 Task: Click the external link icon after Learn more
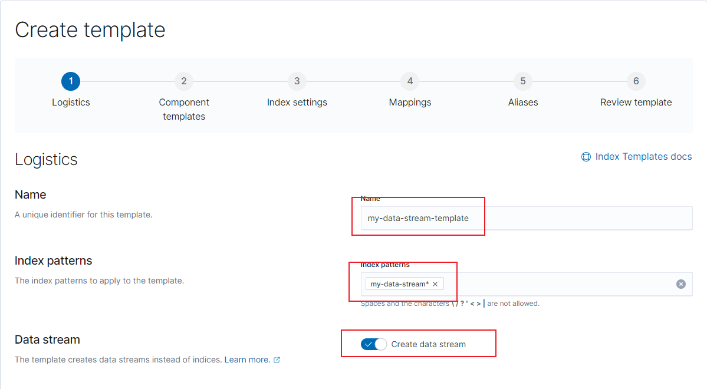(x=277, y=360)
